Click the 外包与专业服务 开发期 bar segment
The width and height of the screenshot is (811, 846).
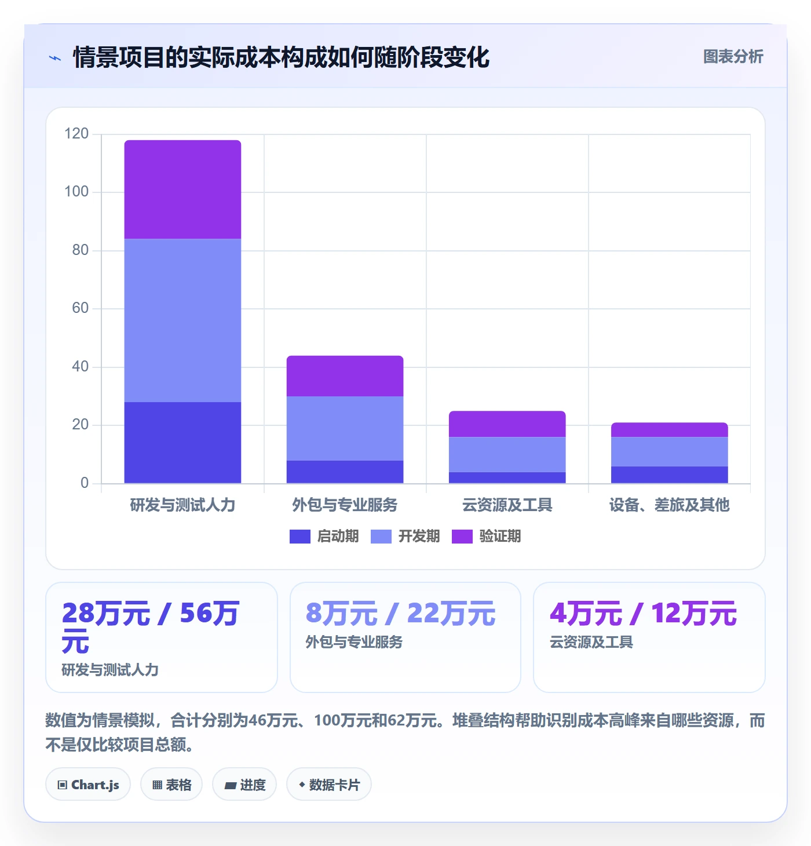pyautogui.click(x=345, y=428)
